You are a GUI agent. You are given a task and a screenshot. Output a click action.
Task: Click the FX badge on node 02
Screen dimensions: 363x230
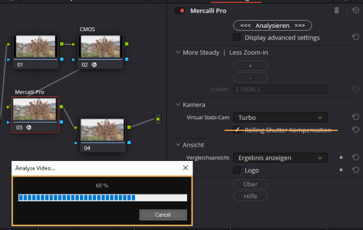(94, 65)
